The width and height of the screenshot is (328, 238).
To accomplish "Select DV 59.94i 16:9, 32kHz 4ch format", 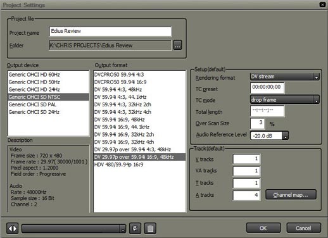I will (x=139, y=142).
